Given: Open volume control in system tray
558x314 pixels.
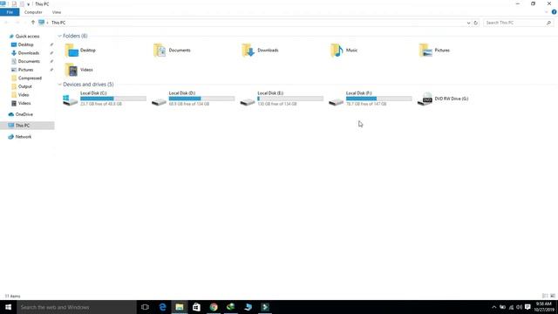Looking at the screenshot, I should click(520, 307).
